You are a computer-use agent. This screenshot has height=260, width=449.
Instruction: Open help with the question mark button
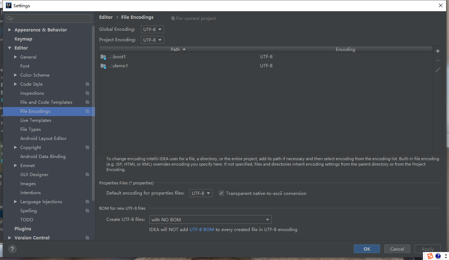pos(12,249)
